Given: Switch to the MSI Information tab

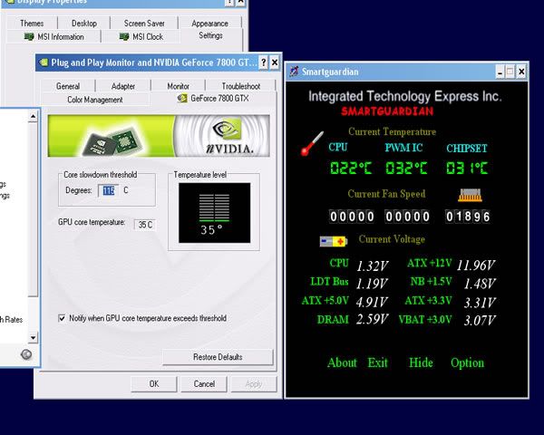Looking at the screenshot, I should 53,36.
